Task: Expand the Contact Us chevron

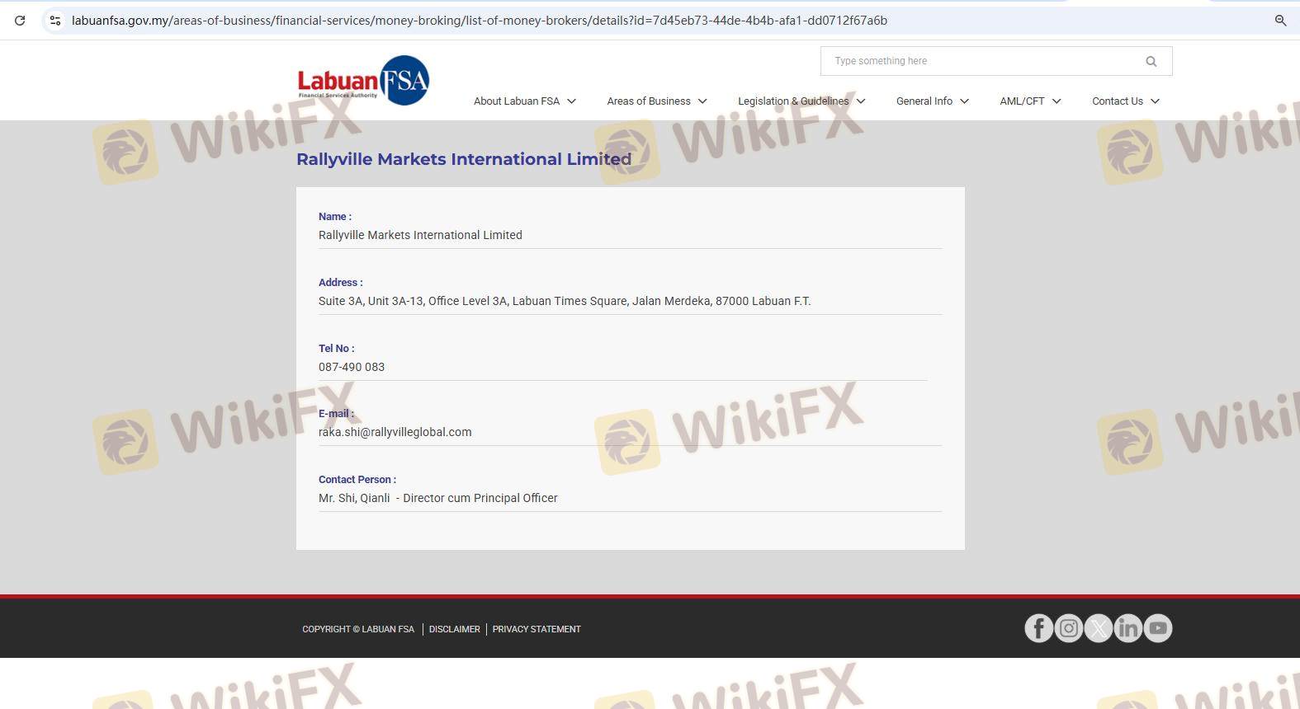Action: 1155,101
